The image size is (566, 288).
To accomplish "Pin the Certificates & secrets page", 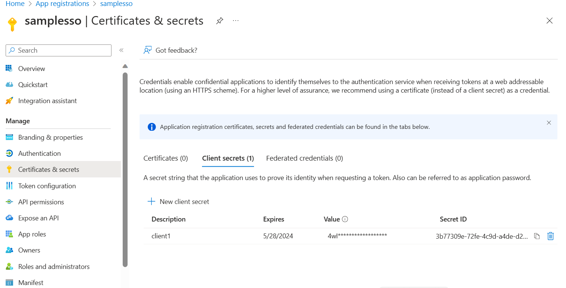I will tap(219, 21).
